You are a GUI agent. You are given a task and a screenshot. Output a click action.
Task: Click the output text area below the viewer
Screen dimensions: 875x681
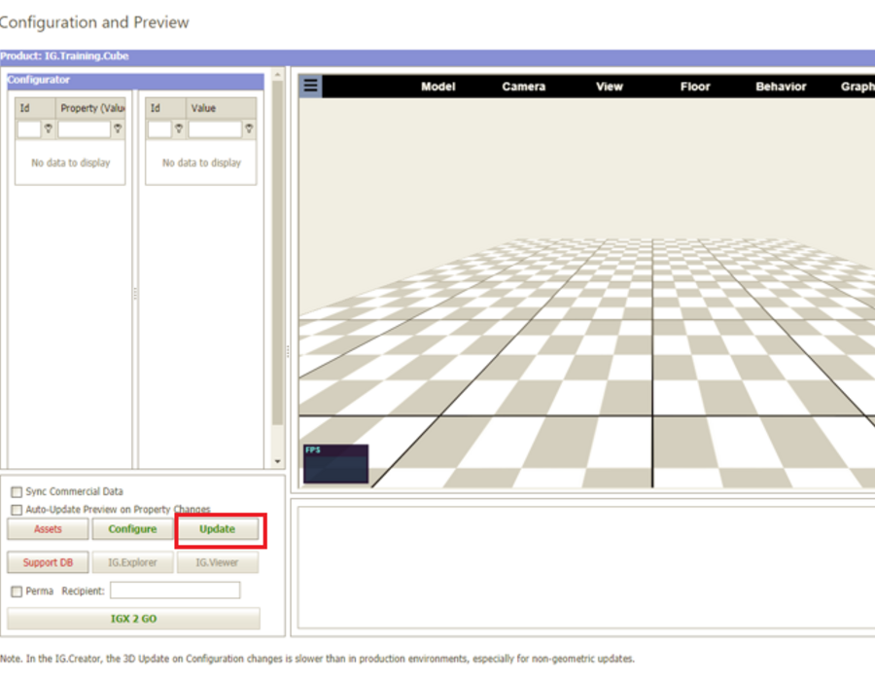586,567
